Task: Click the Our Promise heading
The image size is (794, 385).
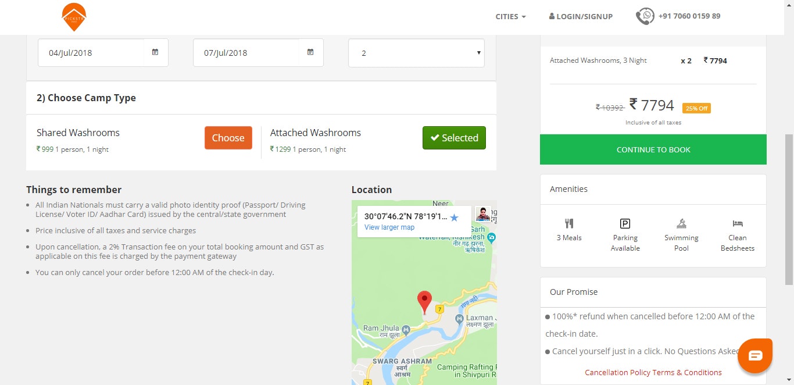Action: click(574, 292)
